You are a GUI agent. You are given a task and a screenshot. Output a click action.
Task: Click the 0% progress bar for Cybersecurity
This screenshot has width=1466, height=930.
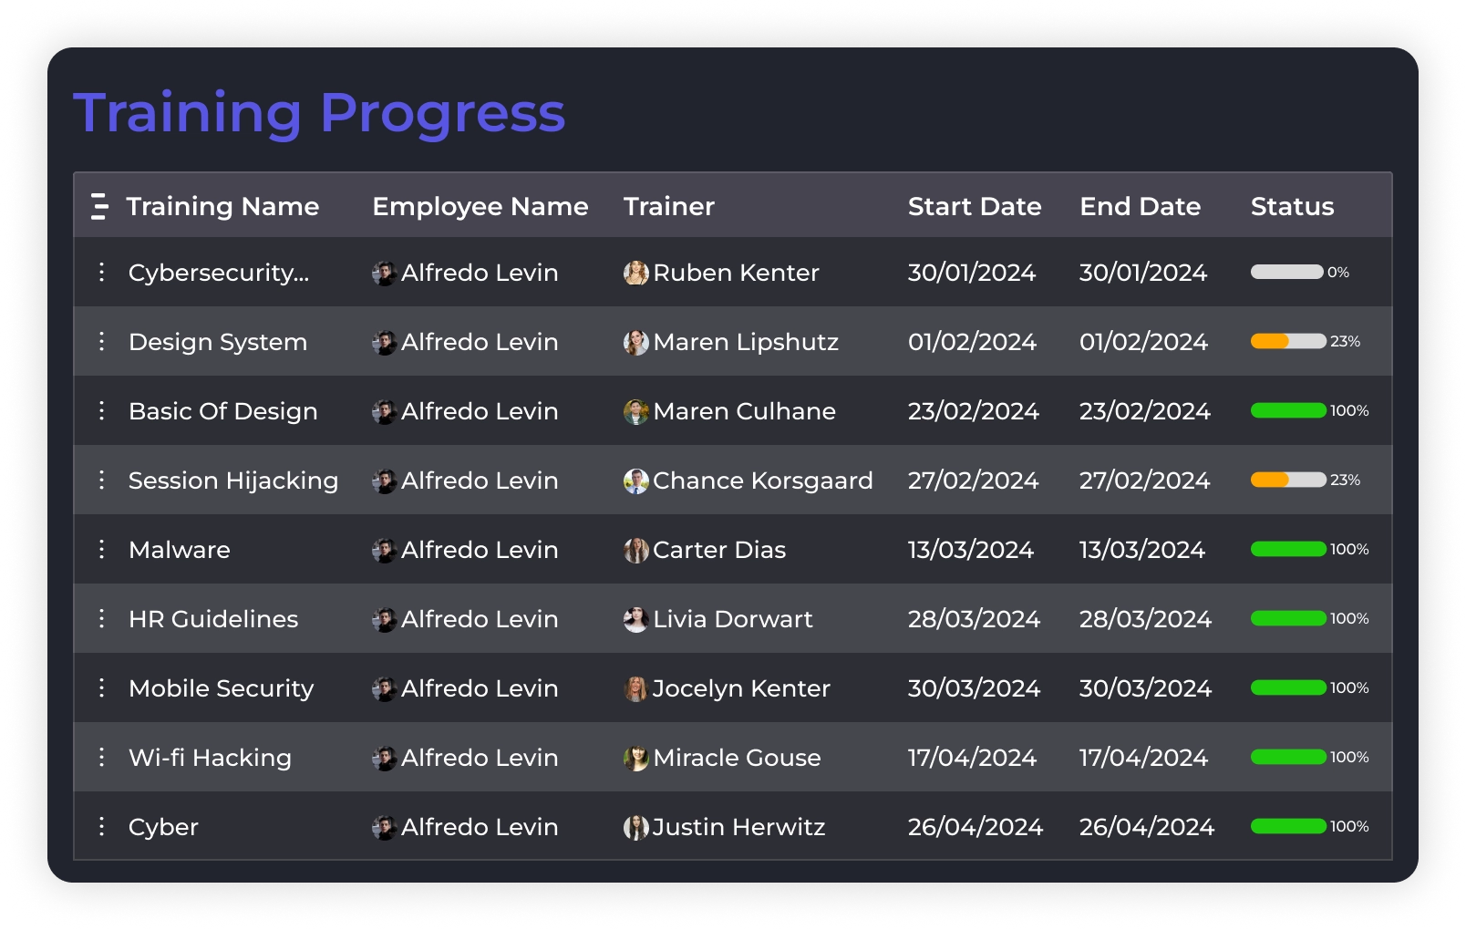[x=1286, y=272]
